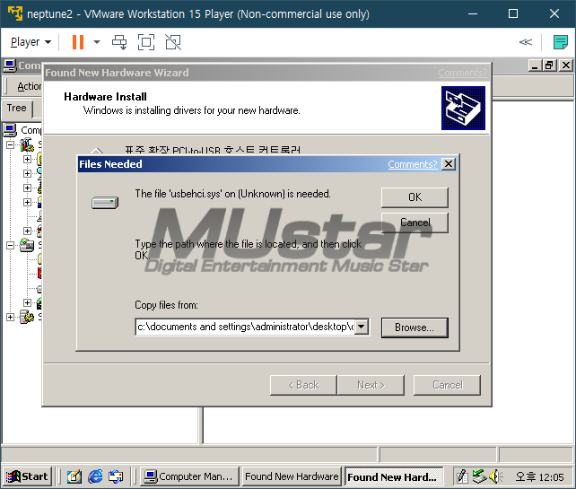Open the VMware Player menu

(31, 42)
